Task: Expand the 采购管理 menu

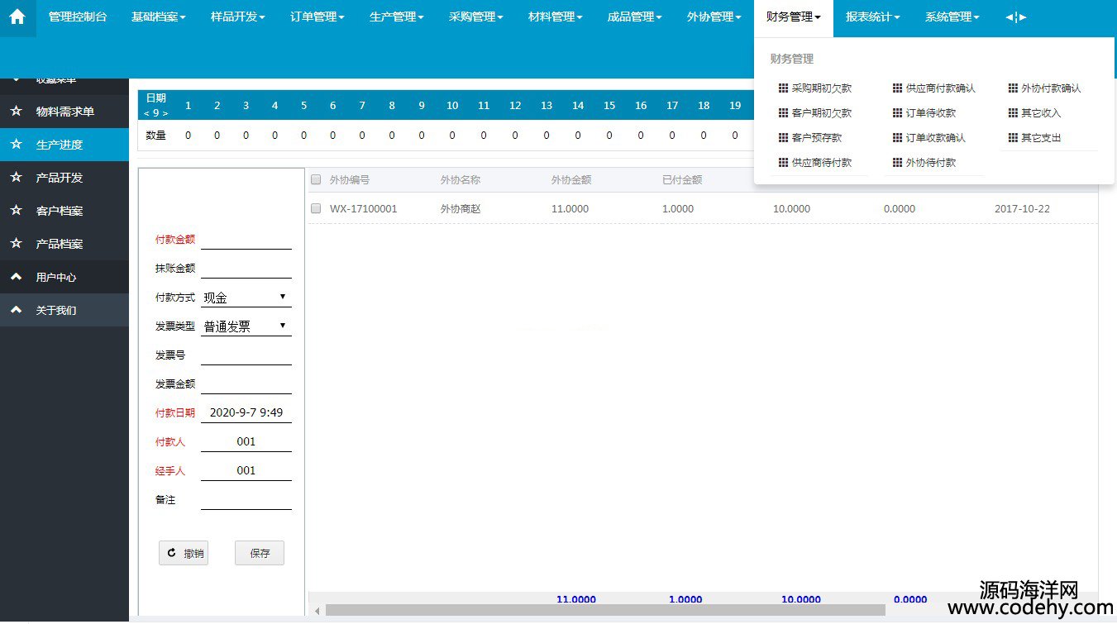Action: tap(475, 17)
